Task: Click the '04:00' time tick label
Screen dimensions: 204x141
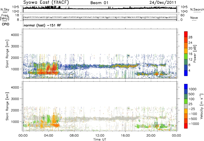Action: (x=48, y=136)
